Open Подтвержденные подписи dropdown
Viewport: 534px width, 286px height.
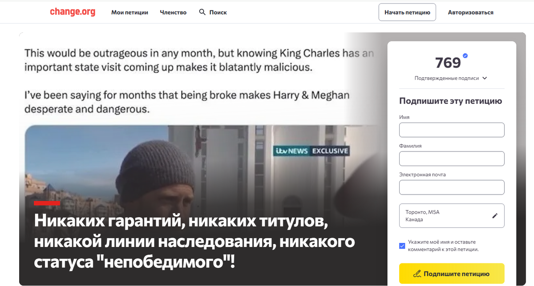[451, 78]
